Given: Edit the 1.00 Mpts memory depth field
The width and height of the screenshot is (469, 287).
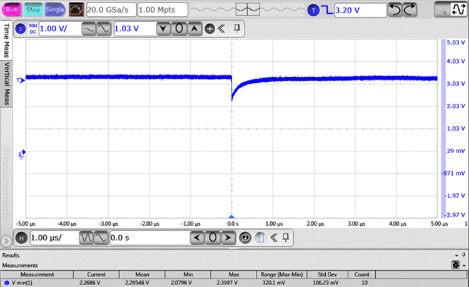Looking at the screenshot, I should pyautogui.click(x=163, y=10).
